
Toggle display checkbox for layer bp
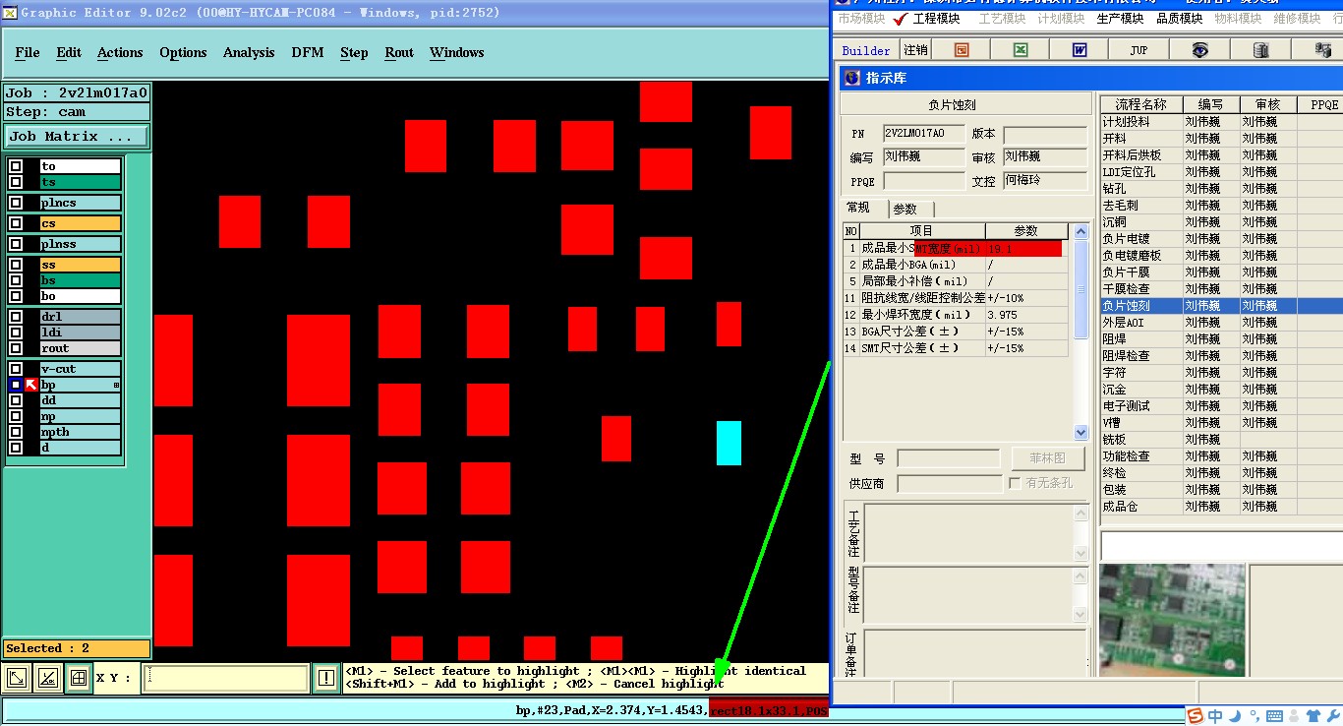(16, 385)
